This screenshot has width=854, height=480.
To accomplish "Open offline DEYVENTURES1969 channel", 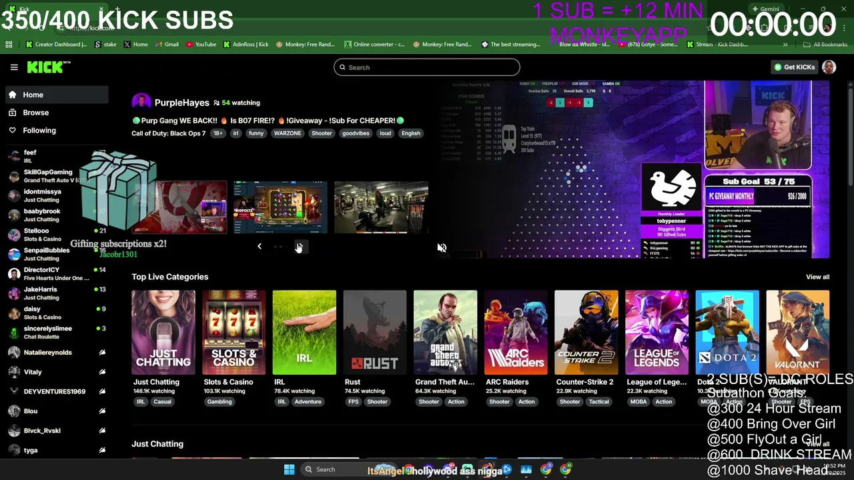I will point(56,391).
